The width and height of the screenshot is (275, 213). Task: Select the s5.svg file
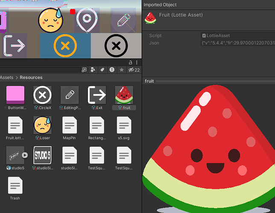(x=124, y=125)
